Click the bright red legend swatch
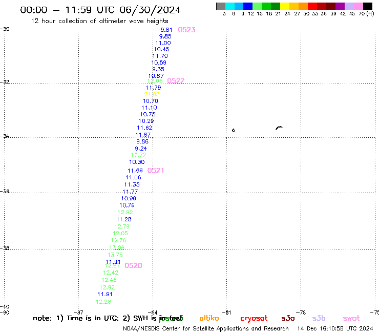The image size is (379, 333). [x=312, y=6]
